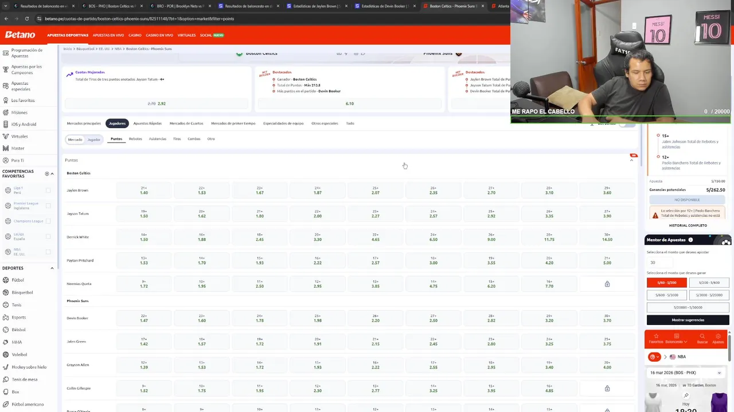Image resolution: width=734 pixels, height=412 pixels.
Task: Add a favorite competition with the plus icon
Action: [47, 173]
